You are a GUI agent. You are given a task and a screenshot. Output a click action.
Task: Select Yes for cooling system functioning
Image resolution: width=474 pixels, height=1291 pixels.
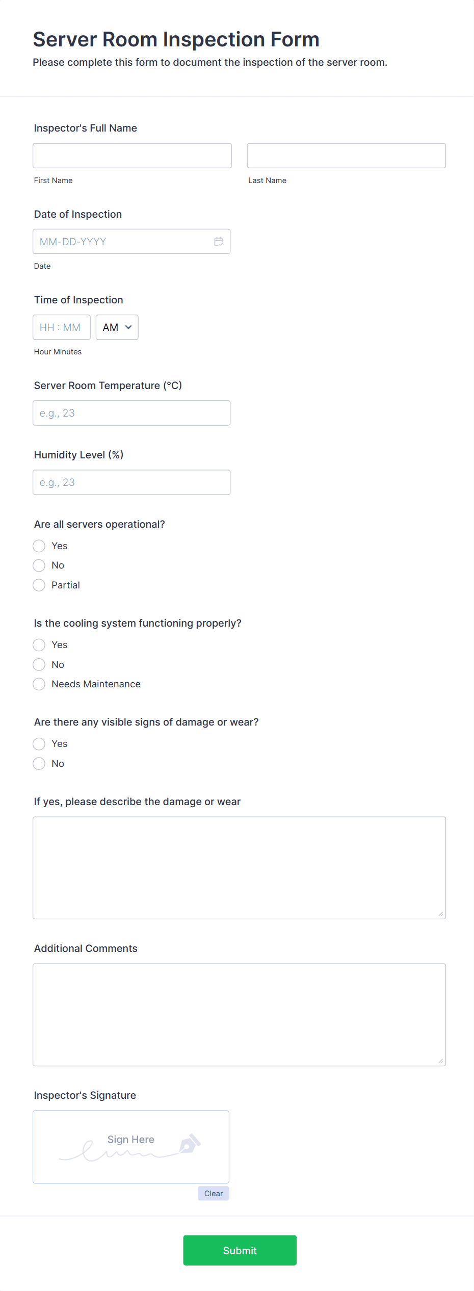(39, 645)
